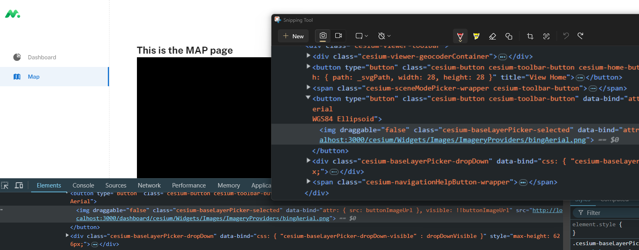Click the Undo arrow in Snipping Tool
The height and width of the screenshot is (250, 639).
point(566,36)
